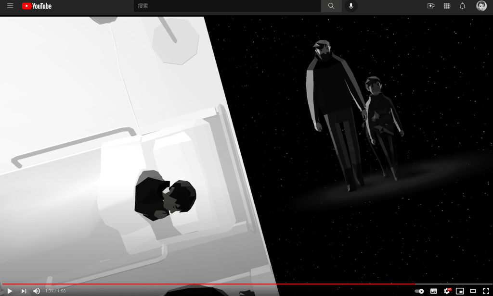The height and width of the screenshot is (296, 493).
Task: Enter full screen mode
Action: 486,291
